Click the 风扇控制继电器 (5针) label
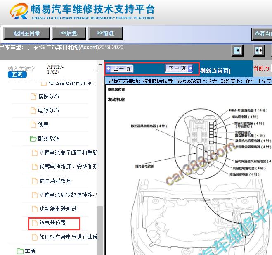 point(249,168)
